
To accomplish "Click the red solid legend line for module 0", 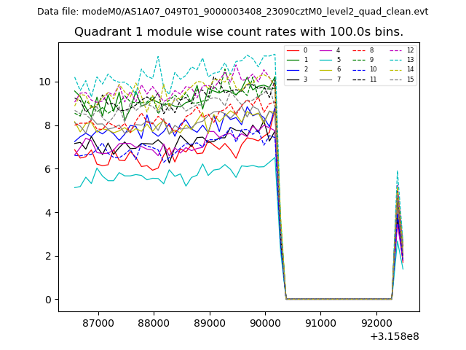I will click(293, 50).
